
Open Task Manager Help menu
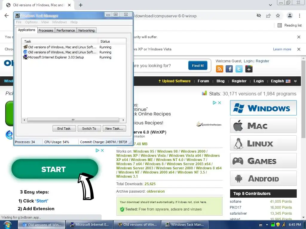pos(74,22)
